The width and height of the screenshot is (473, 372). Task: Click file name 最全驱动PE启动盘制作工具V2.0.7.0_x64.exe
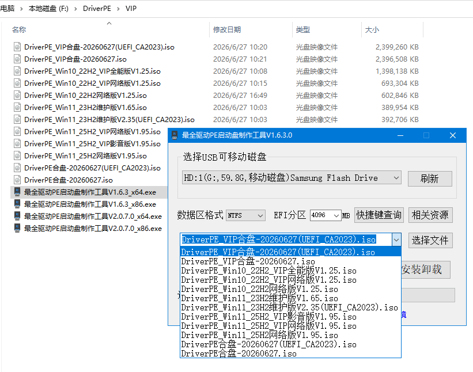(93, 216)
